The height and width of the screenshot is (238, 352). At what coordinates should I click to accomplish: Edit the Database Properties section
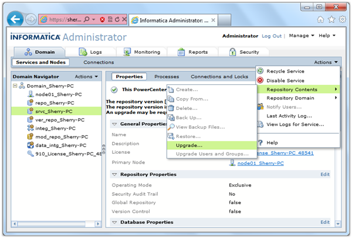point(325,222)
